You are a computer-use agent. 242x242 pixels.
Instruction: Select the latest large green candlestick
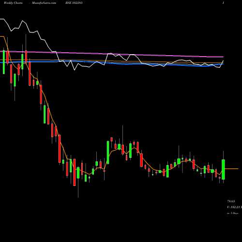[223, 169]
